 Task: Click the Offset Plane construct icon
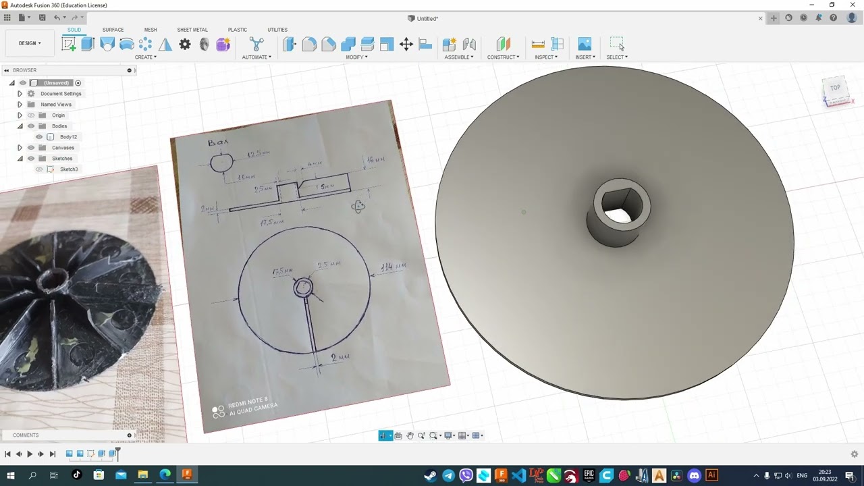[x=504, y=45]
